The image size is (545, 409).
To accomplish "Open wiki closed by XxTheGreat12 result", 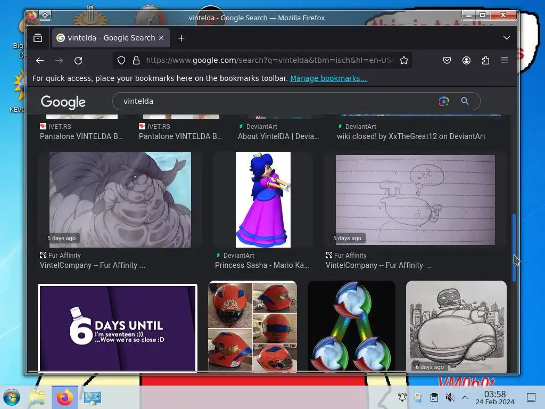I will click(x=411, y=136).
